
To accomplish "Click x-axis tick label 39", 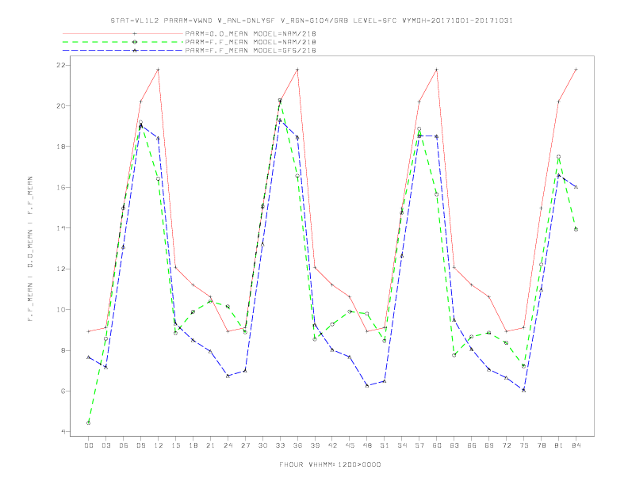I will coord(315,445).
